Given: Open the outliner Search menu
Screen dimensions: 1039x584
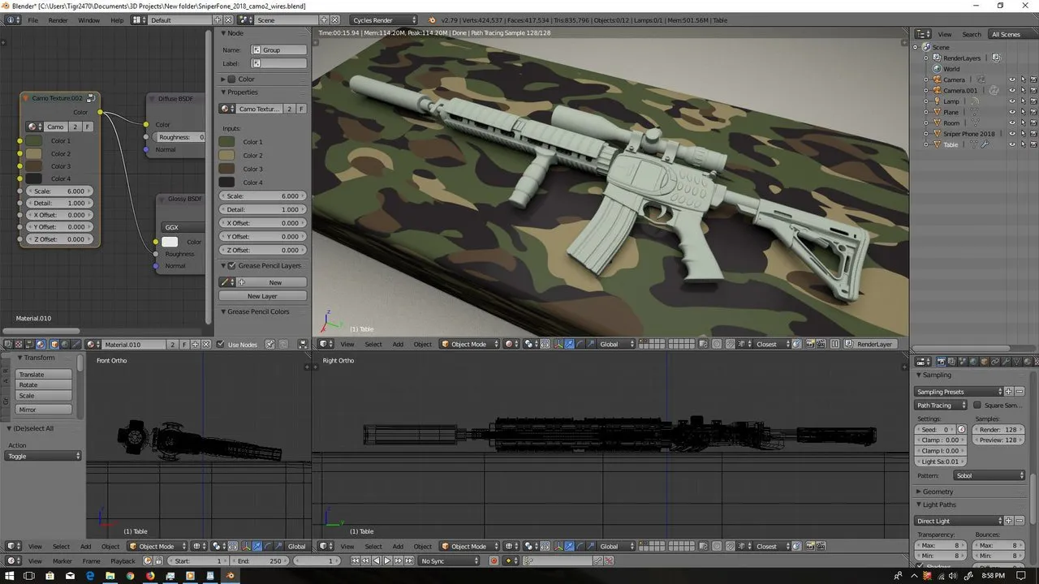Looking at the screenshot, I should pos(972,34).
